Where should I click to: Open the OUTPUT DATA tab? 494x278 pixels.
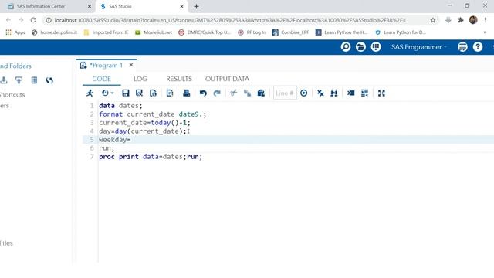click(227, 79)
